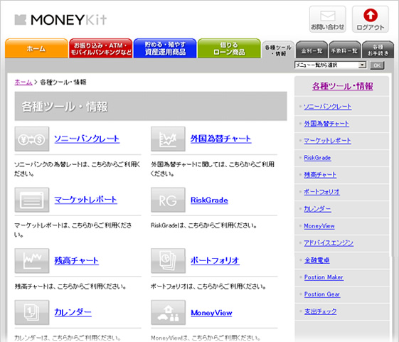Click sidebar link Postion Maker
Viewport: 399px width, 342px height.
[x=324, y=277]
